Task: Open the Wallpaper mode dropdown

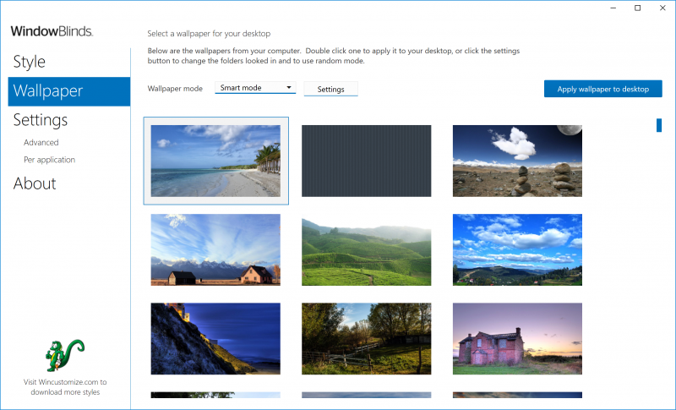Action: pos(255,88)
